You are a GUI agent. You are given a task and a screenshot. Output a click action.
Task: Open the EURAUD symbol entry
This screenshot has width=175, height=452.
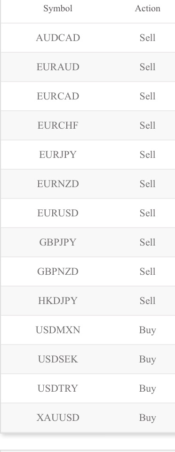[58, 67]
